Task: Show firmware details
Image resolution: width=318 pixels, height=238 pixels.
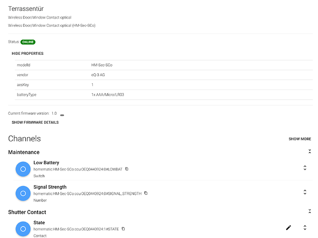Action: coord(35,122)
